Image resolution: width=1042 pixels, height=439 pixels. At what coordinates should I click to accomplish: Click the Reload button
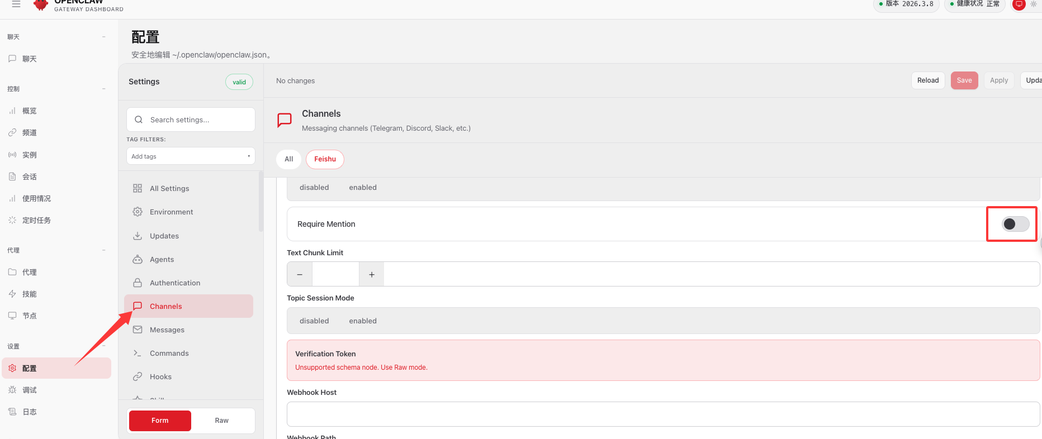928,80
